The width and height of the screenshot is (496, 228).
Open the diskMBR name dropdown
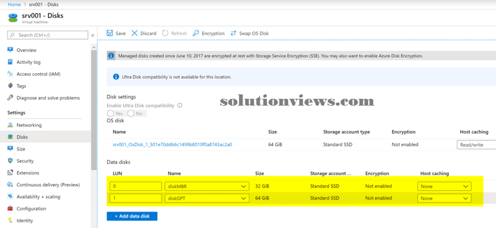point(207,186)
